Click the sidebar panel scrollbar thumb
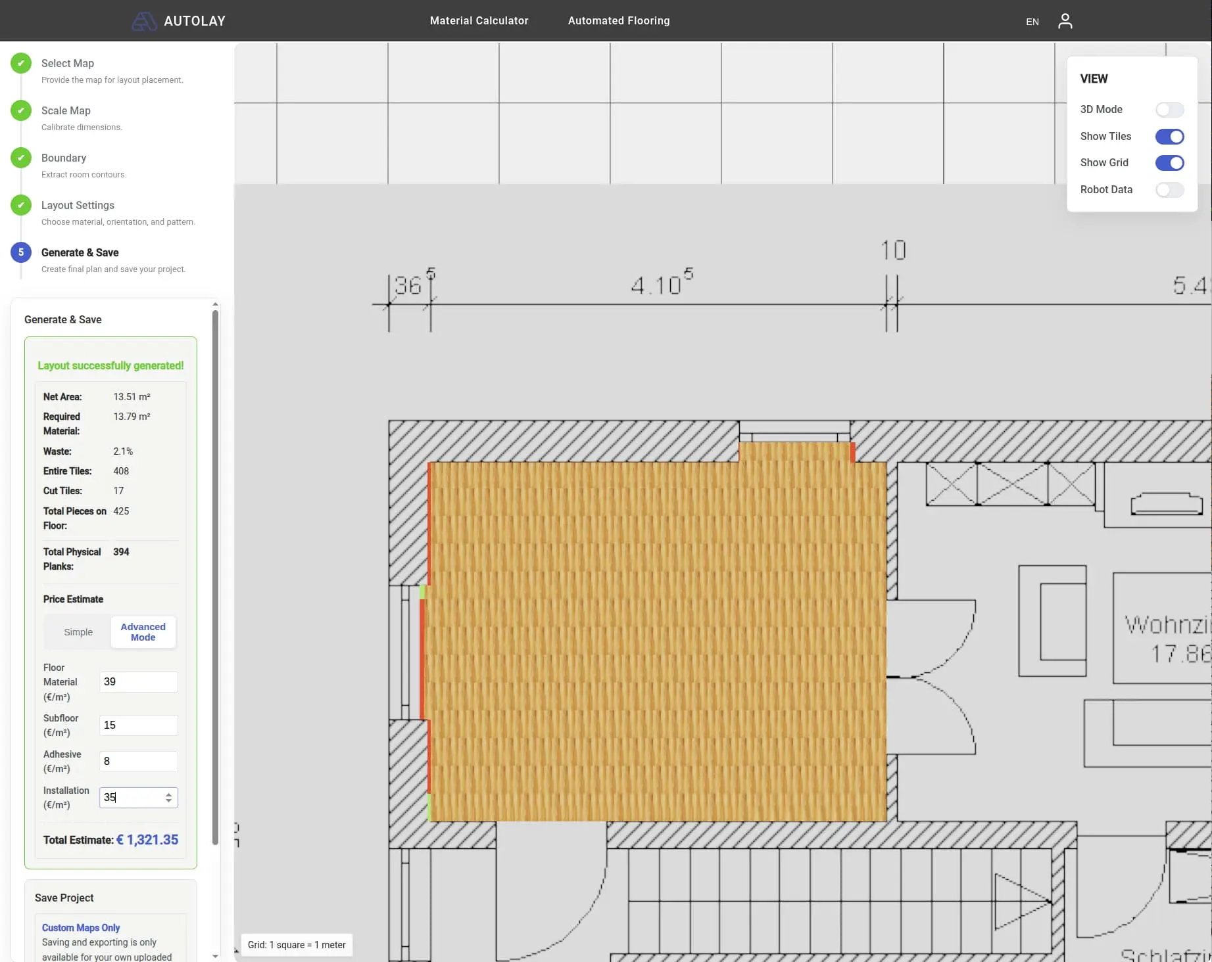 [x=215, y=577]
